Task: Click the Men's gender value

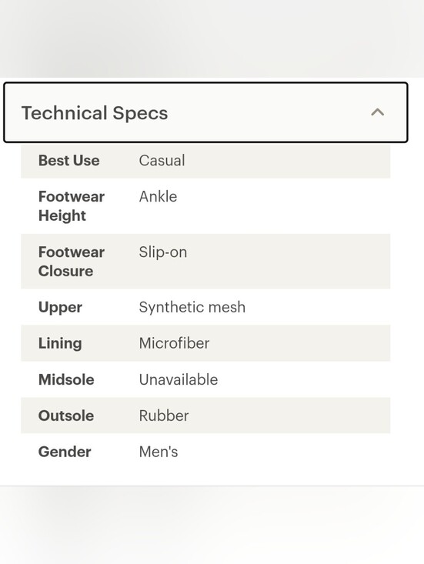Action: tap(159, 452)
